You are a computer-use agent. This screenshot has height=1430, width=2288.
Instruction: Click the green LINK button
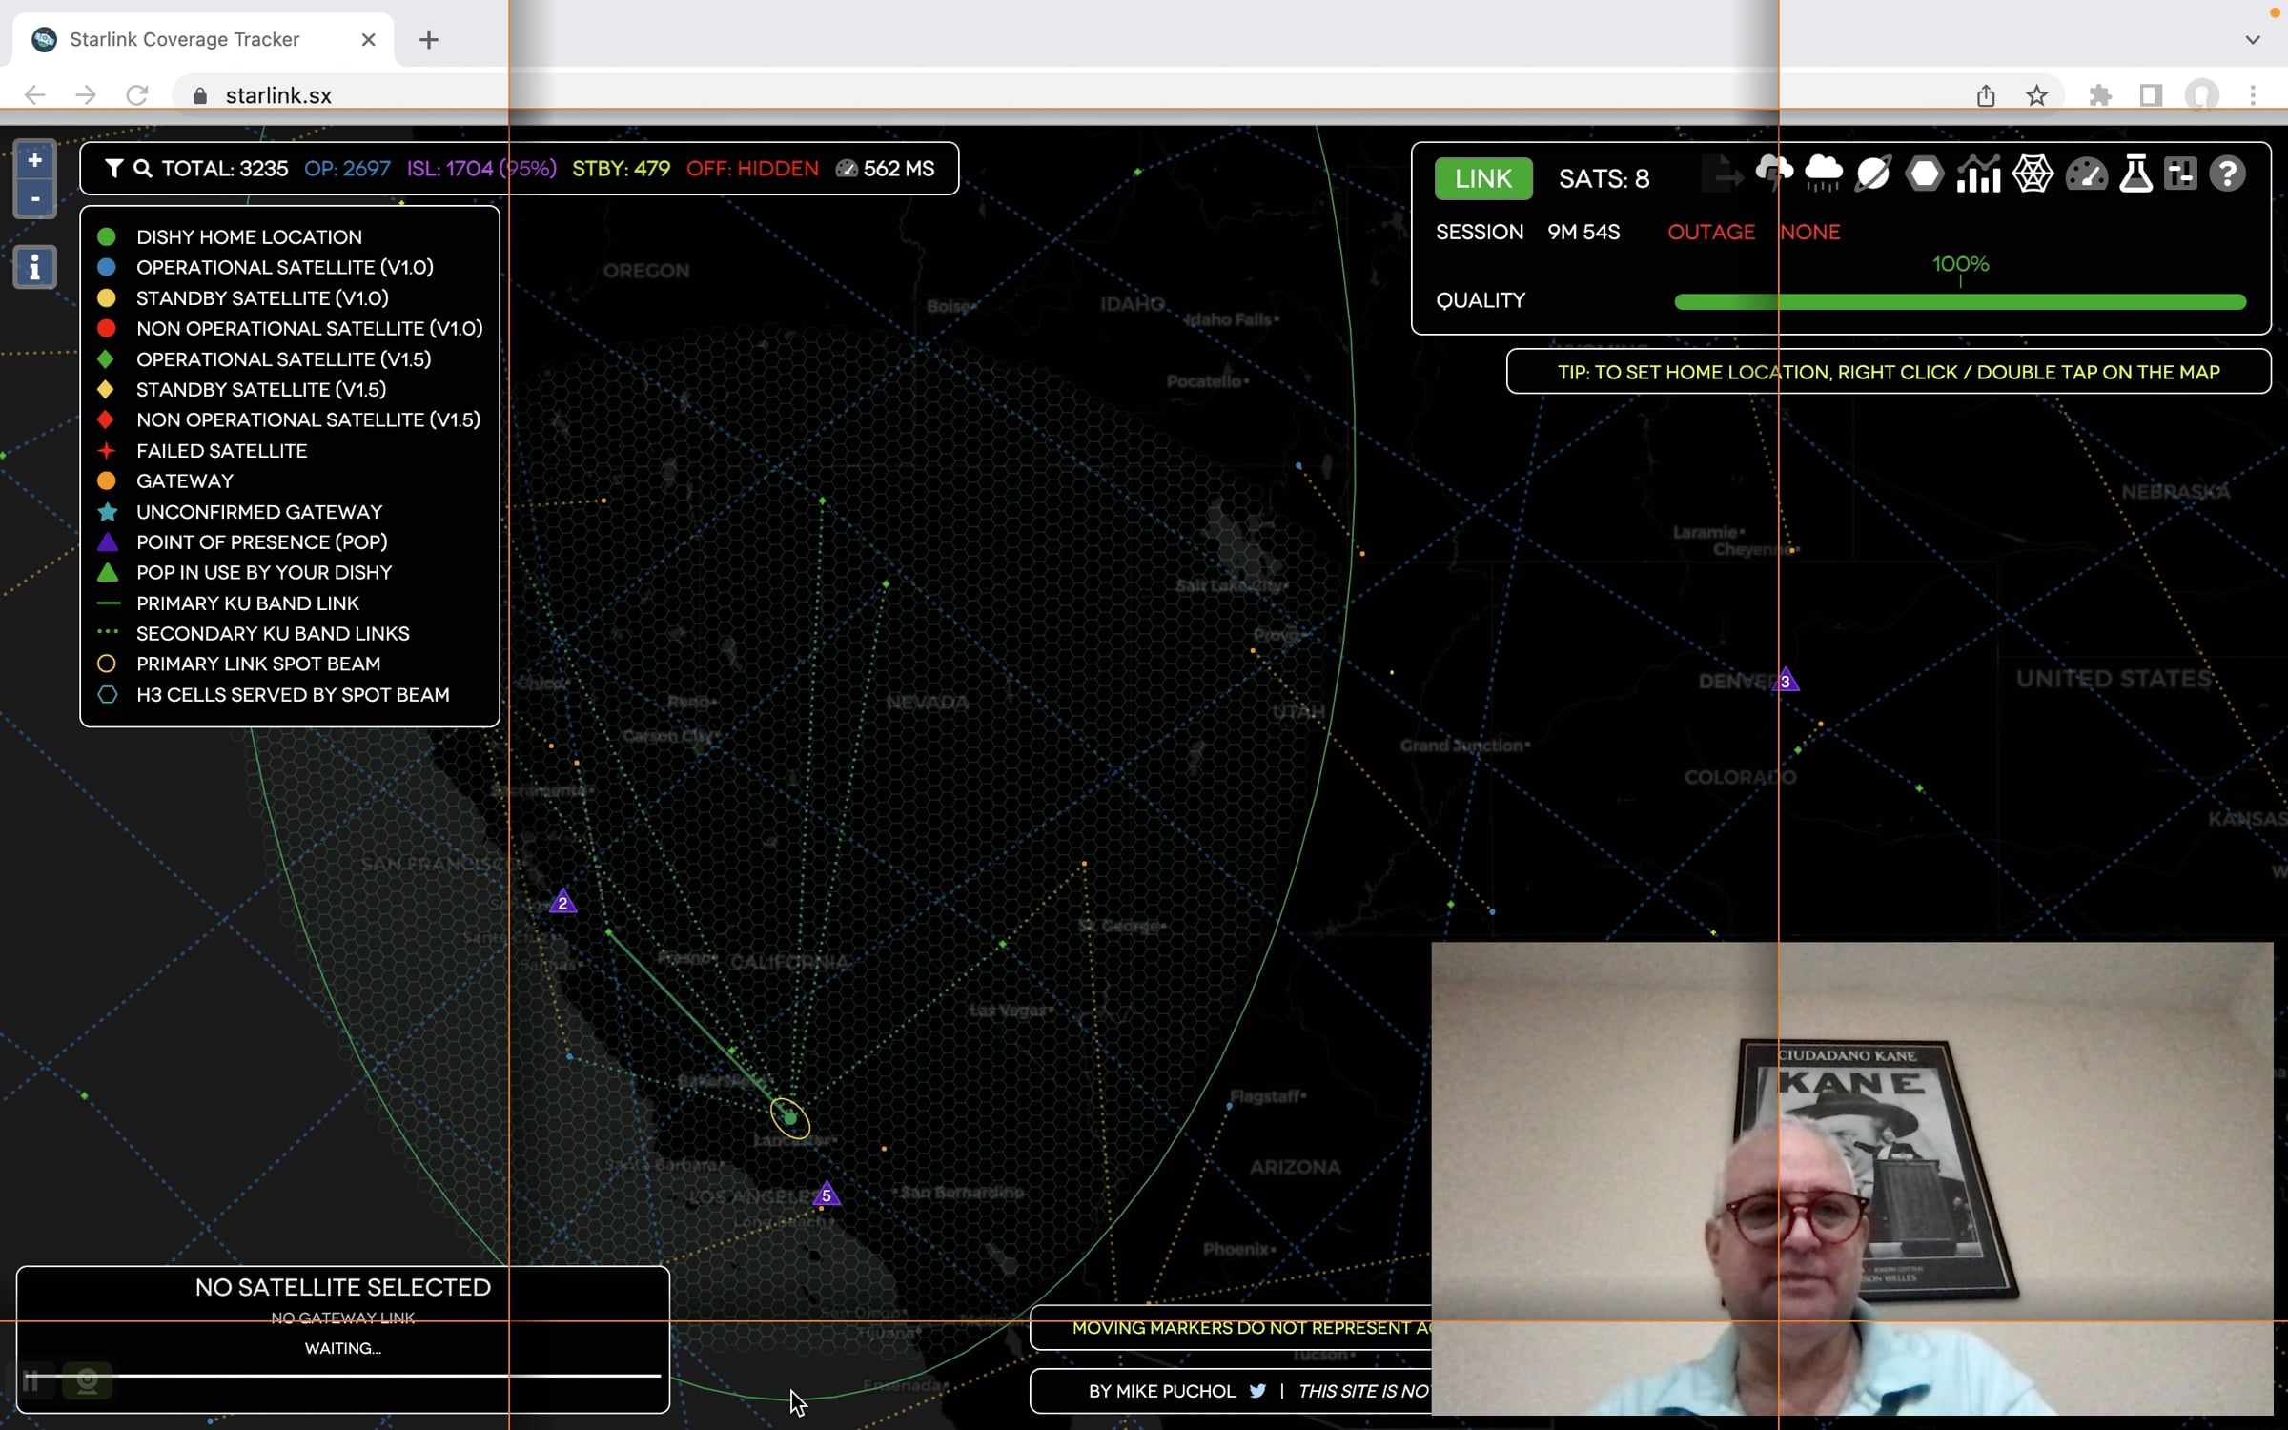pyautogui.click(x=1483, y=178)
